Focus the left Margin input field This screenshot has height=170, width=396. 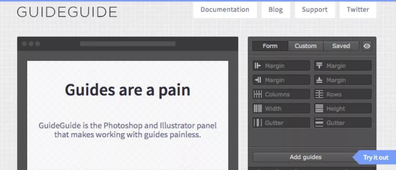point(281,66)
